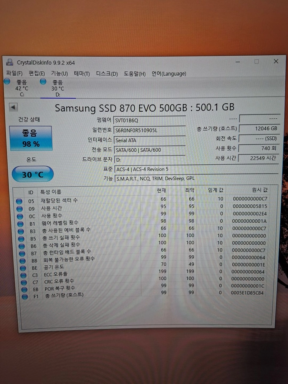Click the interface field Serial ATA
The image size is (288, 384).
pos(149,140)
